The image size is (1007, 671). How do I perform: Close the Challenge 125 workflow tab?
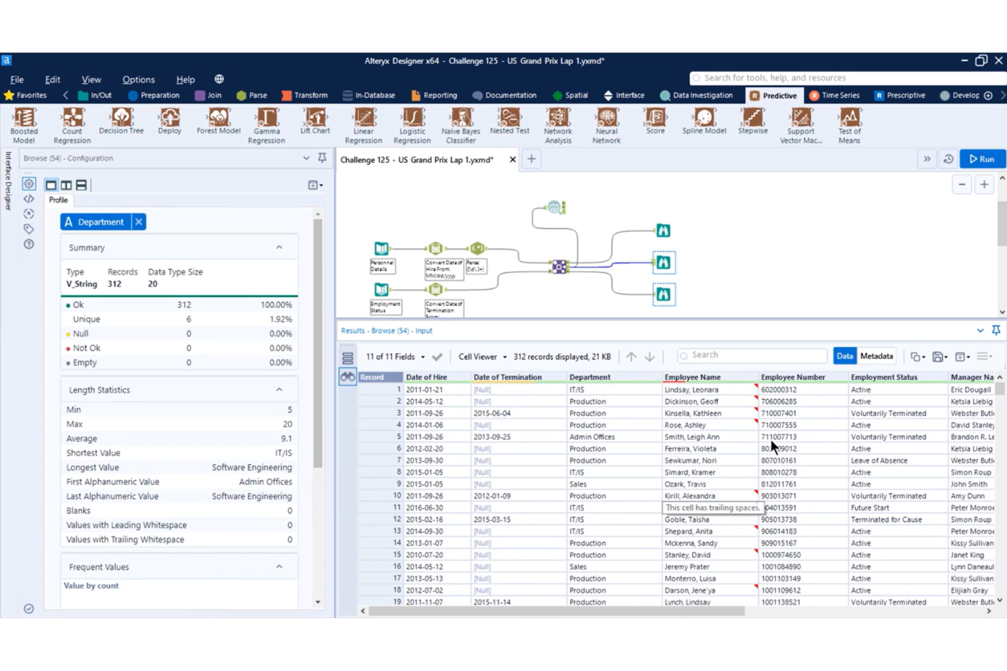[x=512, y=159]
